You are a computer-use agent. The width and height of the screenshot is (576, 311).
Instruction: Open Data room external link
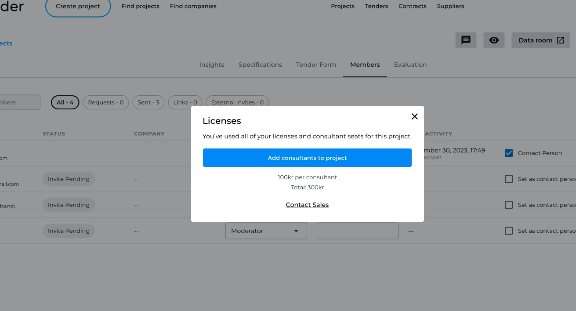(540, 40)
